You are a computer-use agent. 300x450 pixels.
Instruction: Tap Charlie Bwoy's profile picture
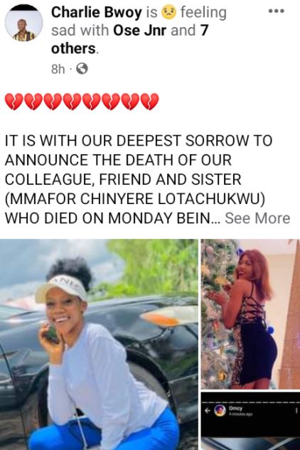(24, 23)
